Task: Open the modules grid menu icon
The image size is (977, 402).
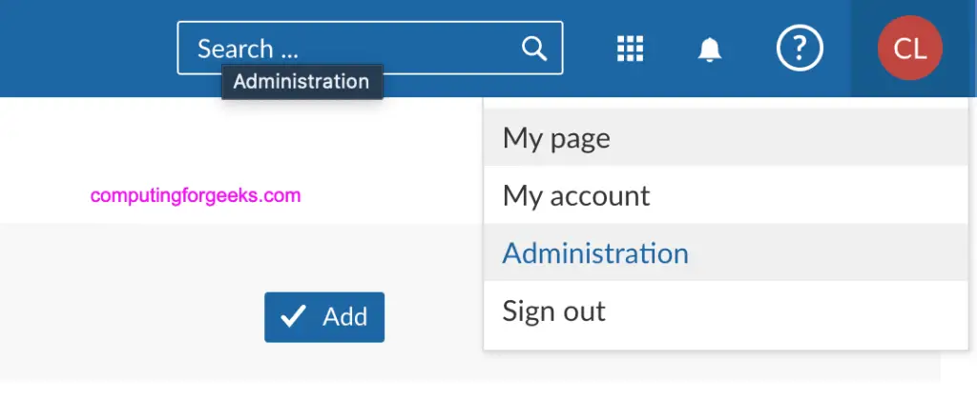Action: click(630, 48)
